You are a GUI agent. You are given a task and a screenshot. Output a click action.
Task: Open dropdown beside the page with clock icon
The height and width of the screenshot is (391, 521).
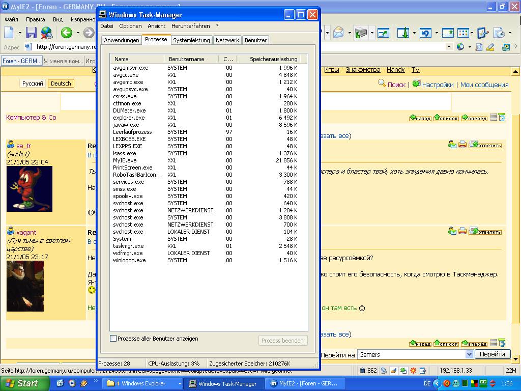(510, 33)
